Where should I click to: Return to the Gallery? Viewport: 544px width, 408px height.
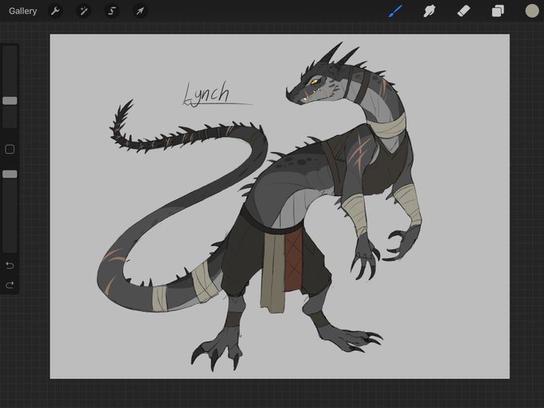tap(23, 11)
